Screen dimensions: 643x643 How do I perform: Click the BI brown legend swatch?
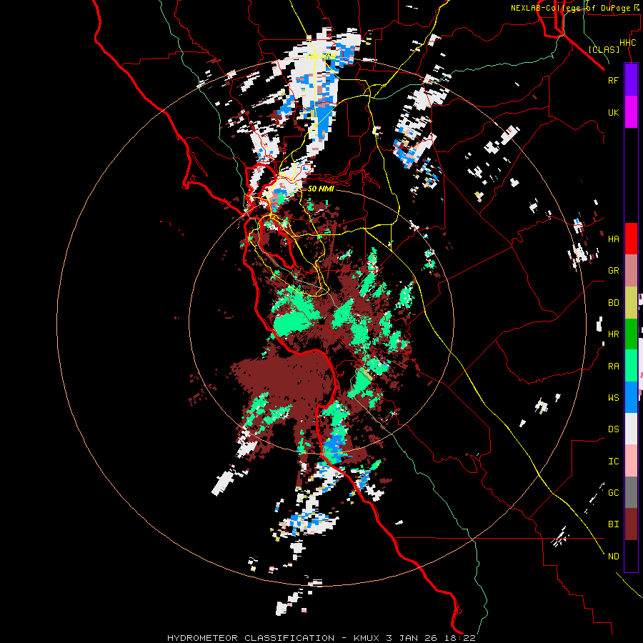click(631, 524)
